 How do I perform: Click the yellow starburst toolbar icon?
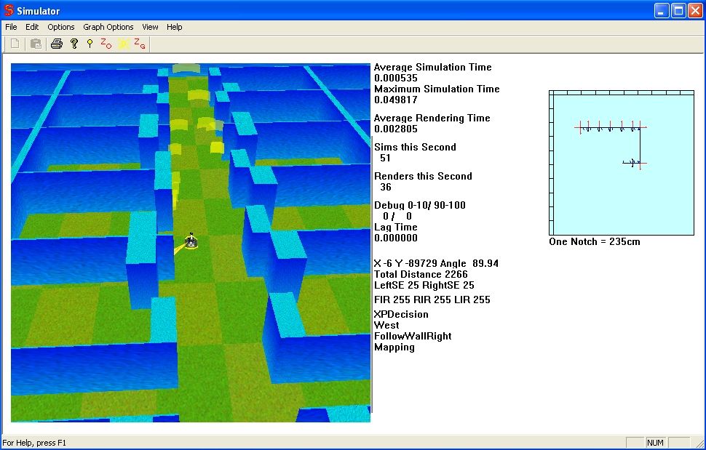tap(124, 44)
